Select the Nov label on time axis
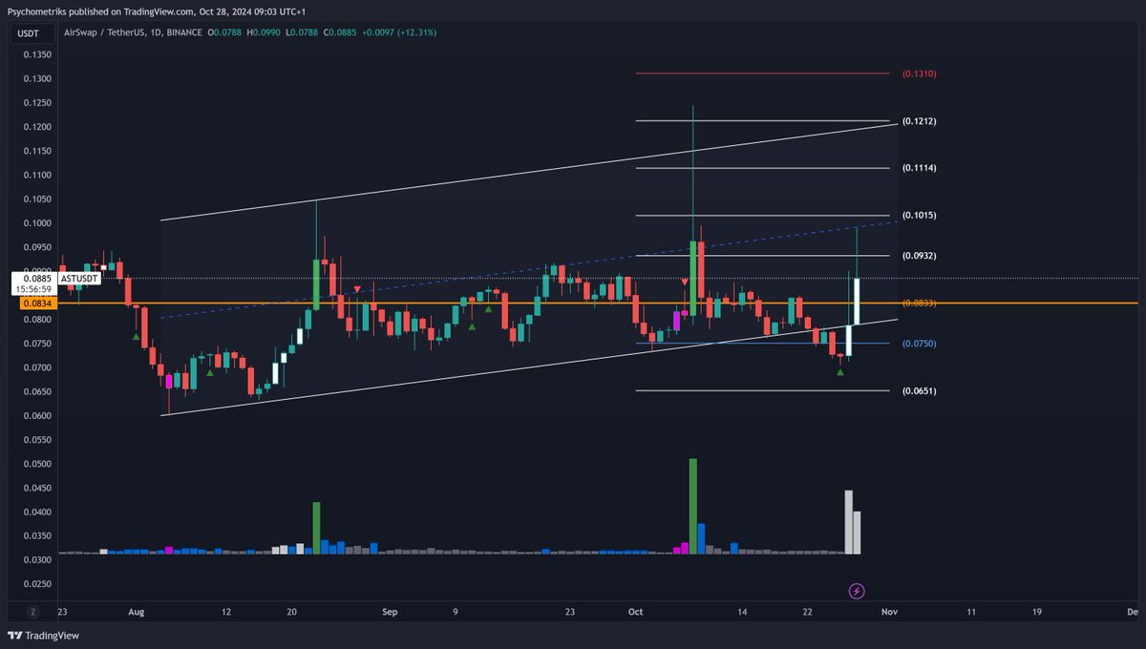Image resolution: width=1146 pixels, height=649 pixels. tap(890, 612)
